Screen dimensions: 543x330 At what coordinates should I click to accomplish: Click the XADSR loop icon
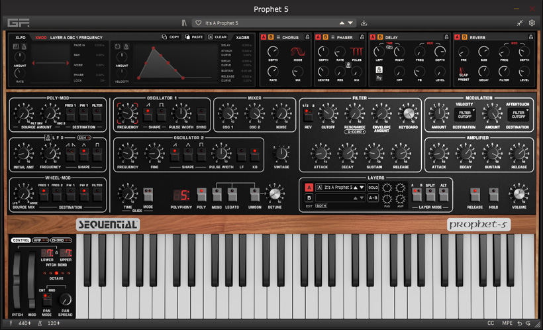coord(118,46)
